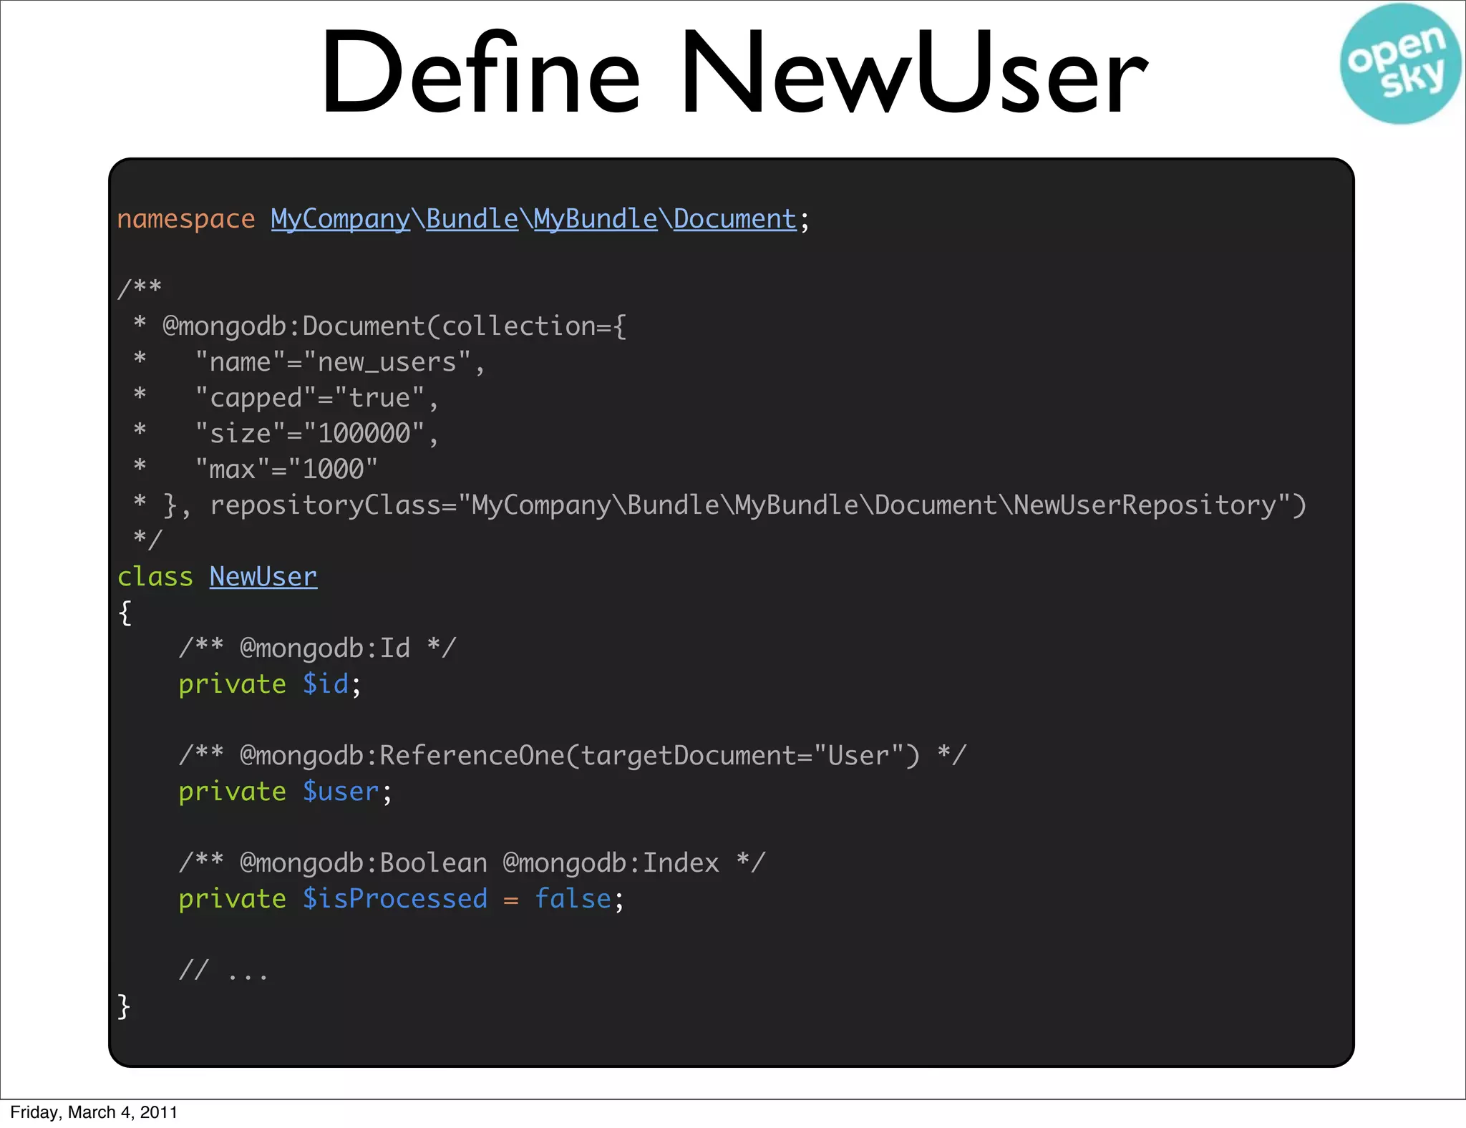1466x1128 pixels.
Task: Click the "capped"="true" line
Action: click(286, 398)
